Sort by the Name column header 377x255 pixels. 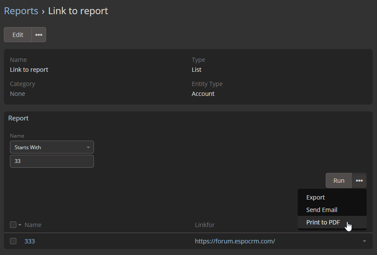click(x=33, y=225)
